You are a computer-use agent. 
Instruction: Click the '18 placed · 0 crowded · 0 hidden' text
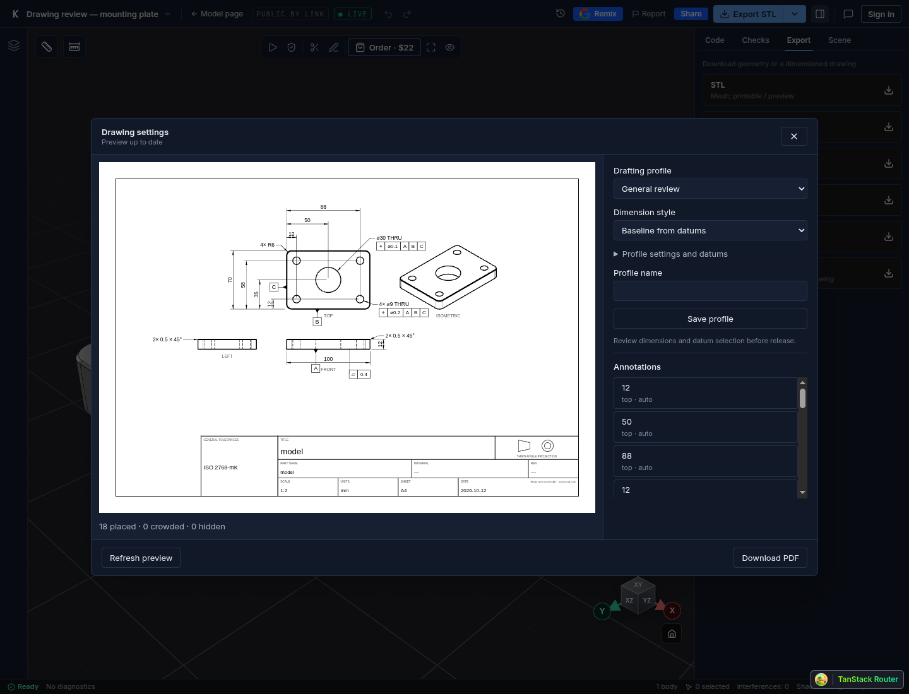pos(162,526)
